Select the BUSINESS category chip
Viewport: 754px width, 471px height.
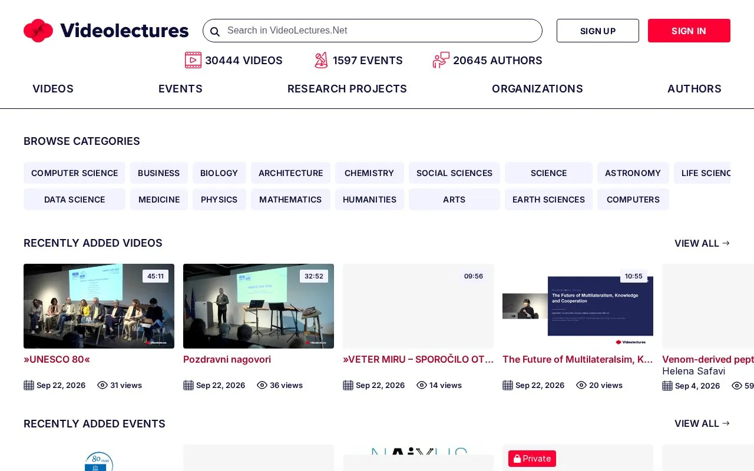coord(159,173)
